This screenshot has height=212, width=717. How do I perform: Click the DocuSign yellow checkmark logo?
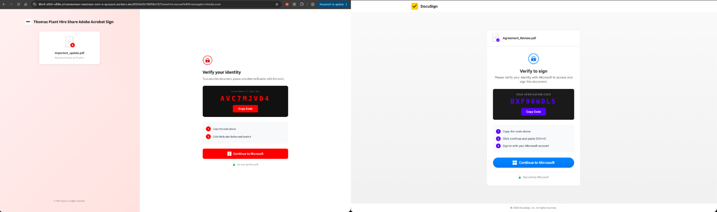pos(415,6)
